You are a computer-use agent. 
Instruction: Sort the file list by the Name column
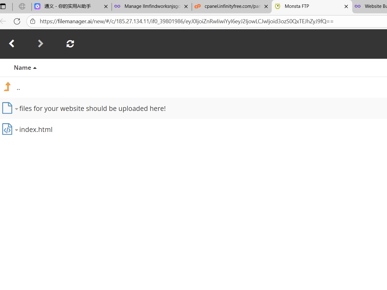(22, 68)
